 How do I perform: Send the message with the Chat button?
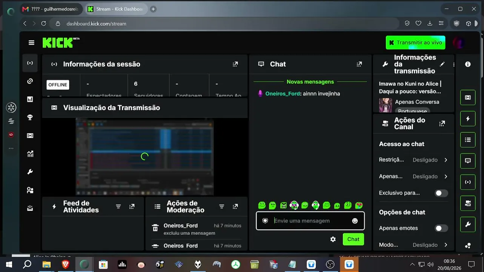353,239
